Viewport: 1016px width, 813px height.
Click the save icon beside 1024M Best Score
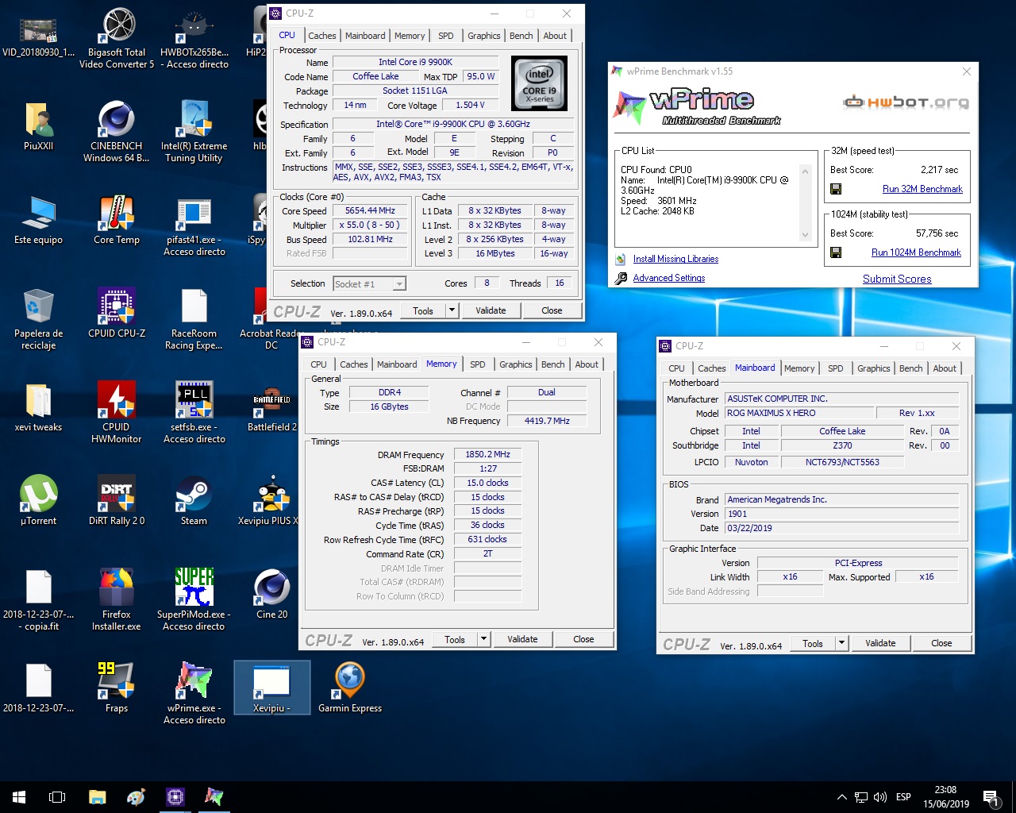coord(836,252)
